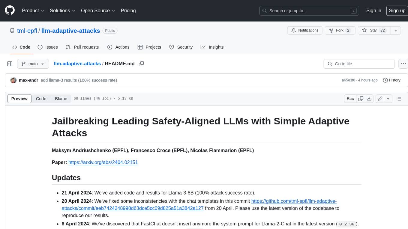Select the Projects tab
The height and width of the screenshot is (229, 408).
click(x=149, y=47)
